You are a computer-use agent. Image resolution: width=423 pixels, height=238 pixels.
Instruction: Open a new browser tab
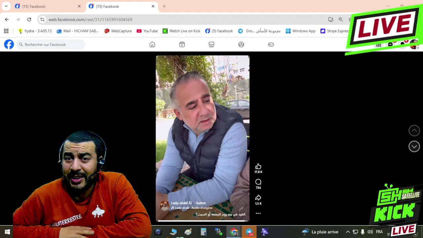(x=164, y=6)
